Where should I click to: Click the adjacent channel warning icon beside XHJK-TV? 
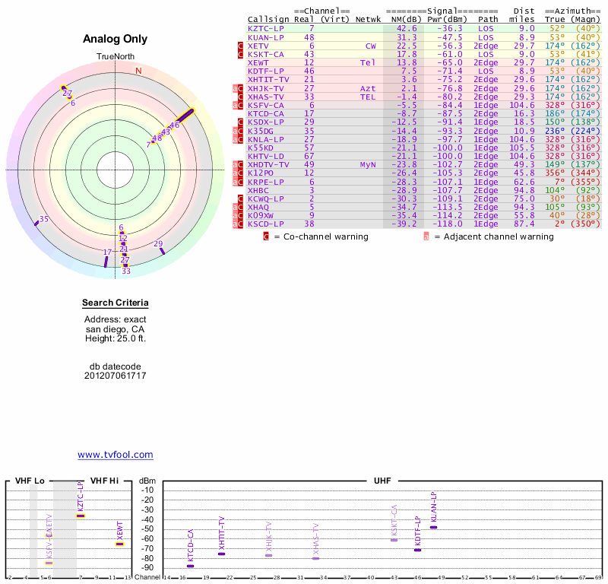coord(235,88)
